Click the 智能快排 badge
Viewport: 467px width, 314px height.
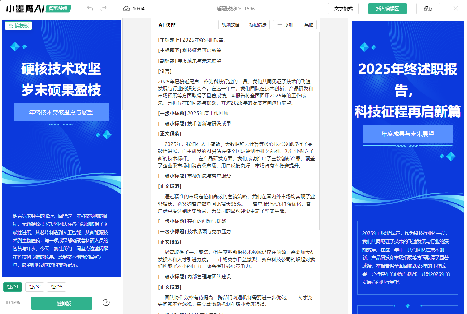[58, 9]
